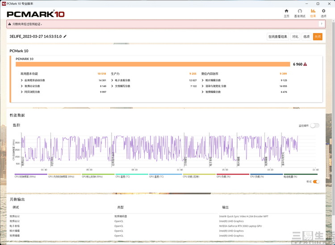335x245 pixels.
Task: Toggle the GPU 温度 (°C) legend series
Action: 165,176
